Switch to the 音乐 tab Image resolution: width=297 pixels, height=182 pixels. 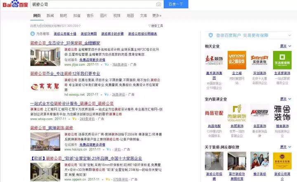click(90, 16)
